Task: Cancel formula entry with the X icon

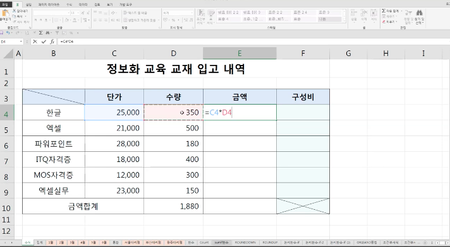Action: (x=35, y=42)
